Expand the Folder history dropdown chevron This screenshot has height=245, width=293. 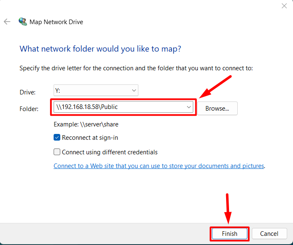189,107
